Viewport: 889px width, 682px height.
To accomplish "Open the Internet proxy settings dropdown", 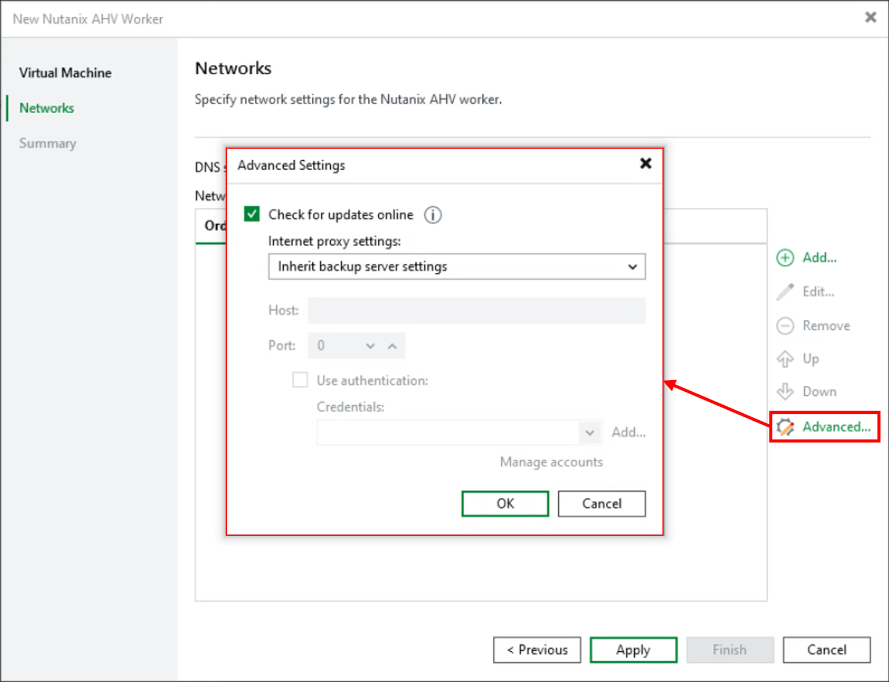I will coord(632,266).
